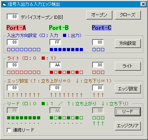Click the エッジ設定 group legend text
The height and width of the screenshot is (140, 148).
pyautogui.click(x=59, y=81)
